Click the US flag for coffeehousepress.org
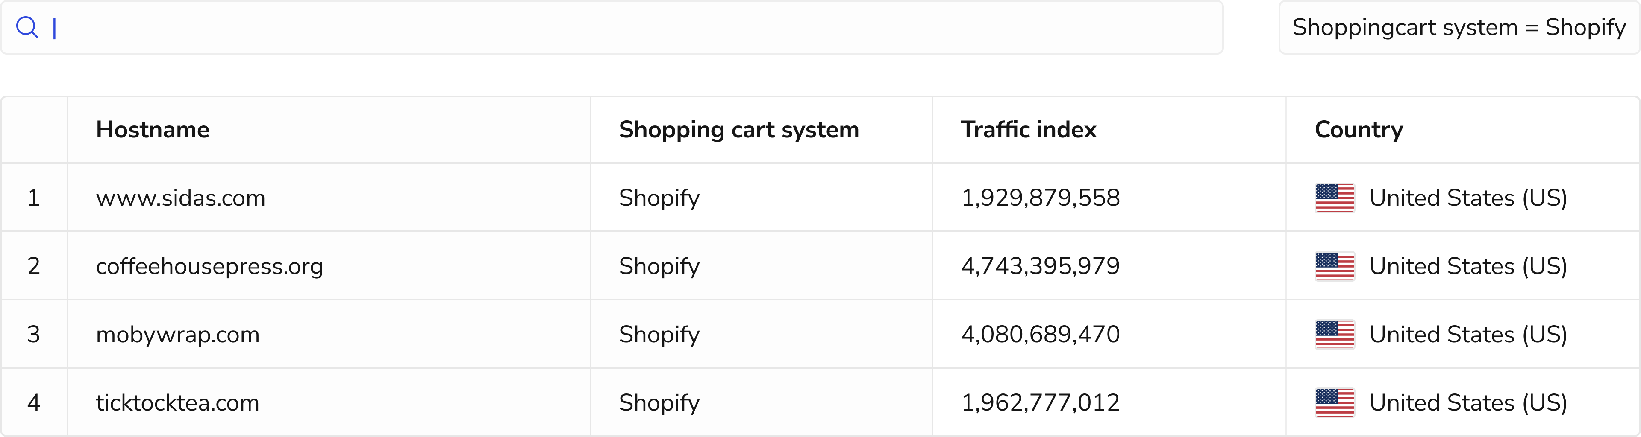Screen dimensions: 1641x437 pos(1335,266)
